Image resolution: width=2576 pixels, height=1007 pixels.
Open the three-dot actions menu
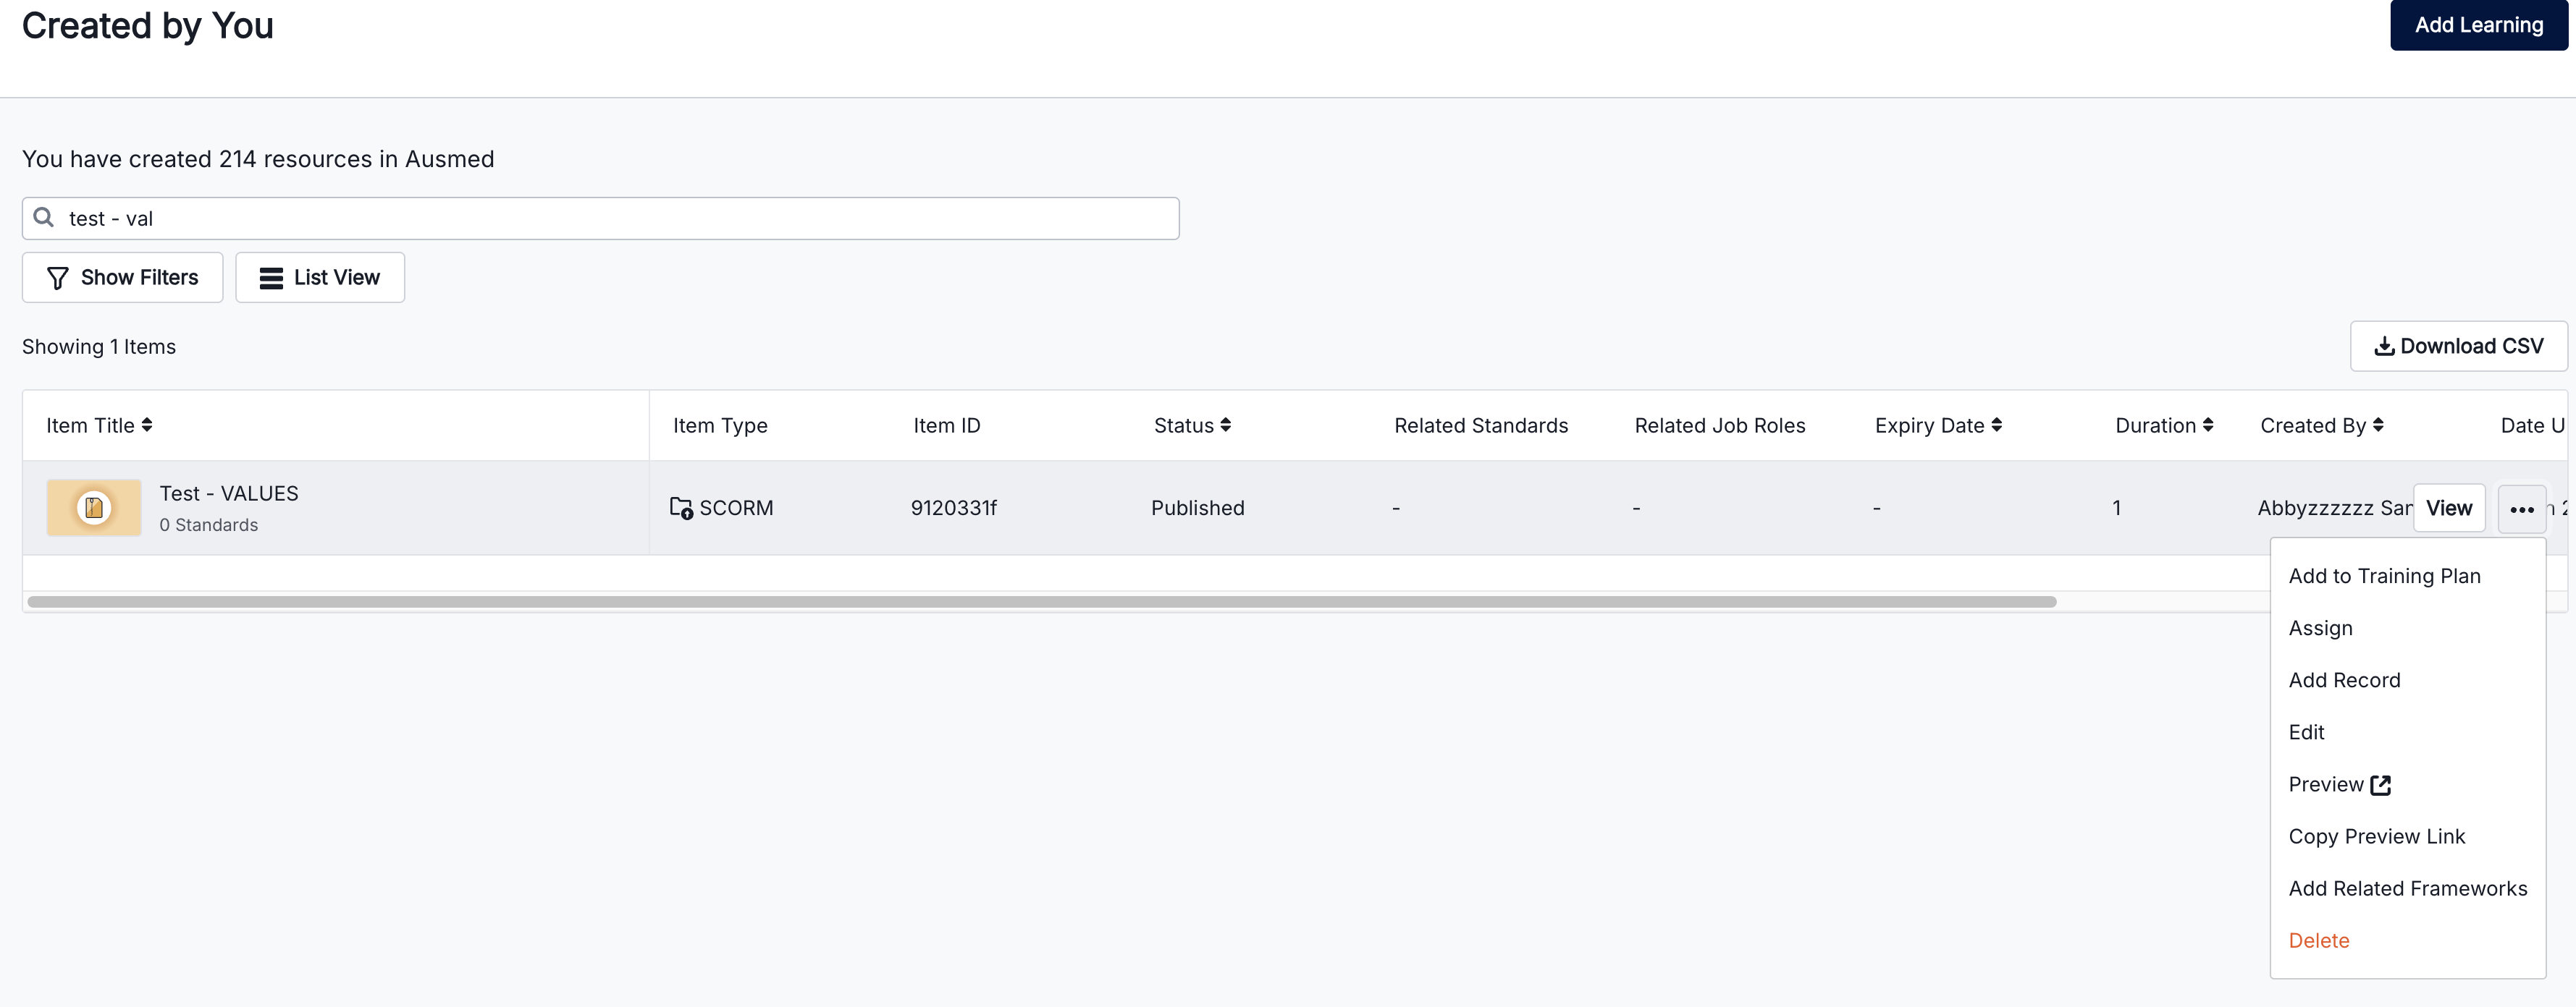(2521, 508)
